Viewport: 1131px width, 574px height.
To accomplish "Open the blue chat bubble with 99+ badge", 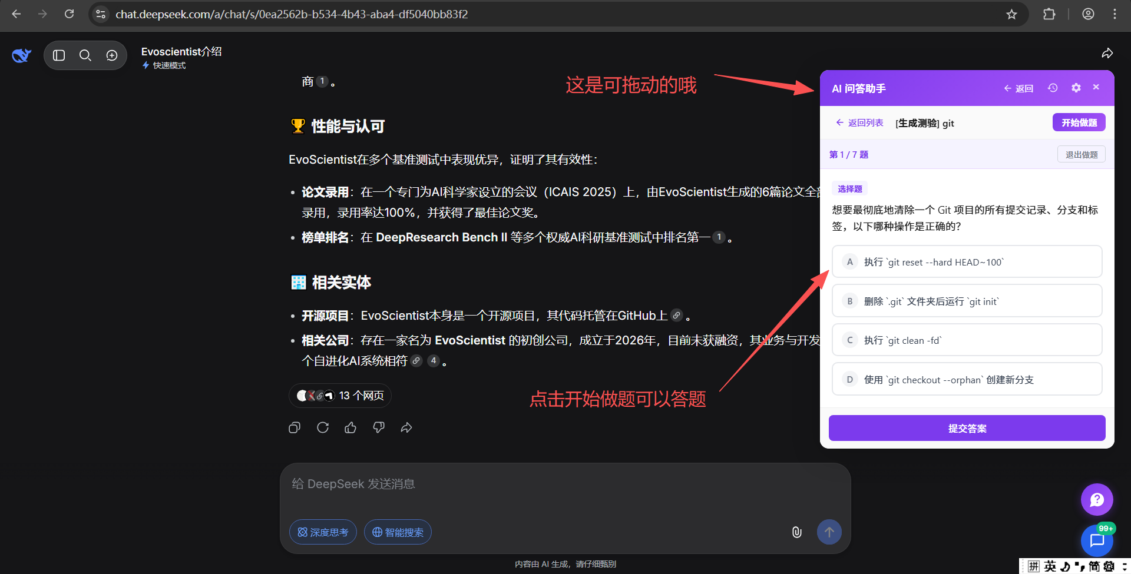I will (x=1097, y=540).
